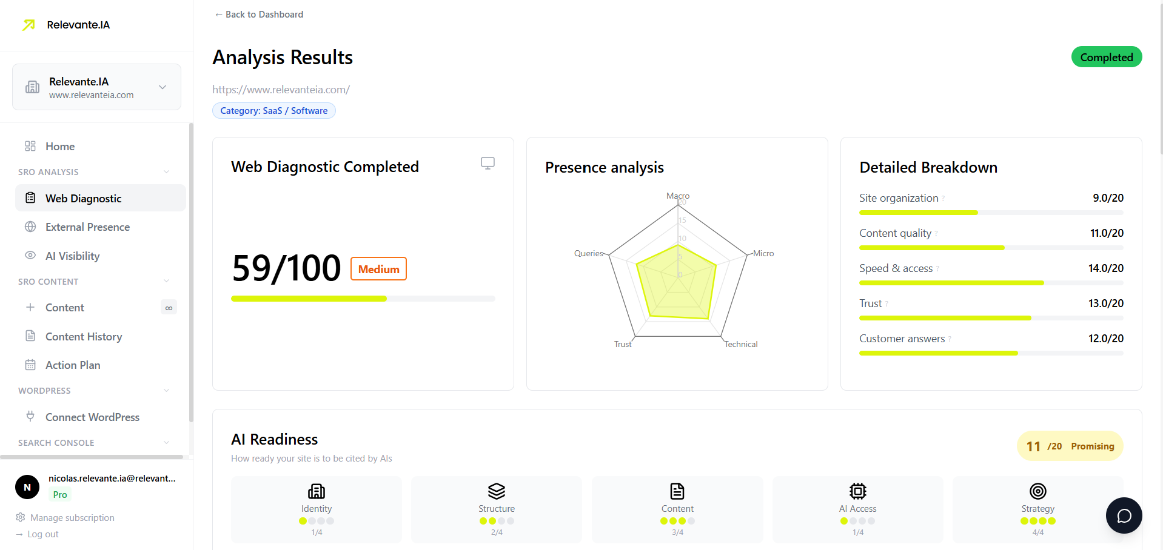Image resolution: width=1163 pixels, height=550 pixels.
Task: Open Web Diagnostic via its clipboard icon
Action: pyautogui.click(x=30, y=197)
